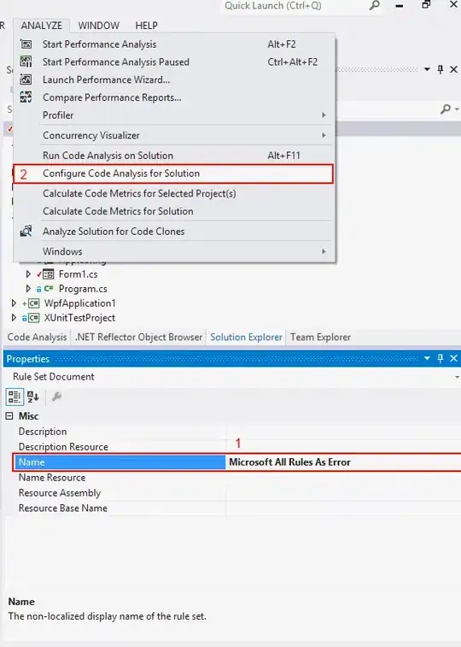Image resolution: width=461 pixels, height=647 pixels.
Task: Select the Name Resource property row
Action: coord(237,478)
